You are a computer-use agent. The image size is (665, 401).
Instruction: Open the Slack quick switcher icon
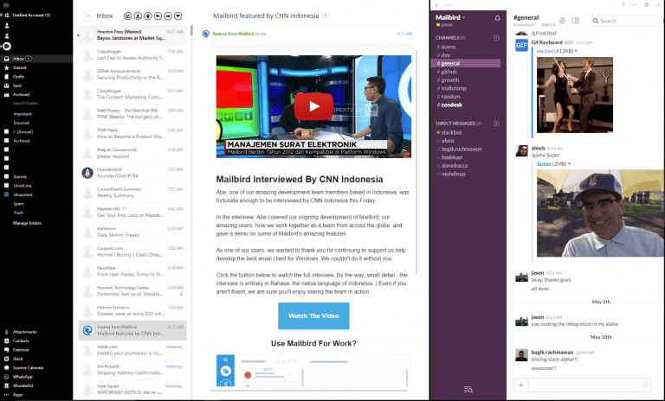pos(468,389)
